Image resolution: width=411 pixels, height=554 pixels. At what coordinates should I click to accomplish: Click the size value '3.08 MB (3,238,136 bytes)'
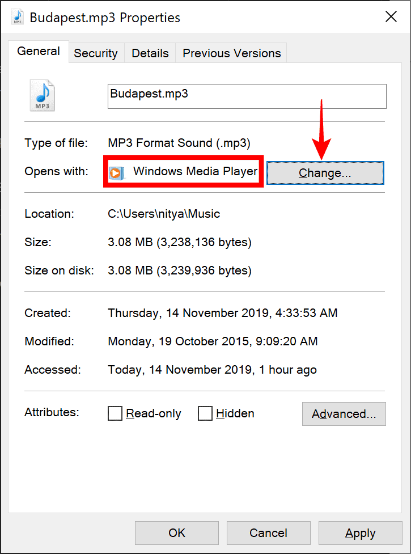[179, 242]
